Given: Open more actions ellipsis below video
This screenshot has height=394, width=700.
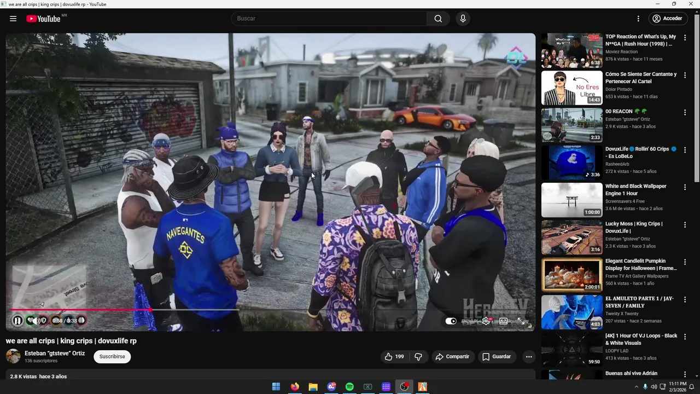Looking at the screenshot, I should pyautogui.click(x=528, y=356).
